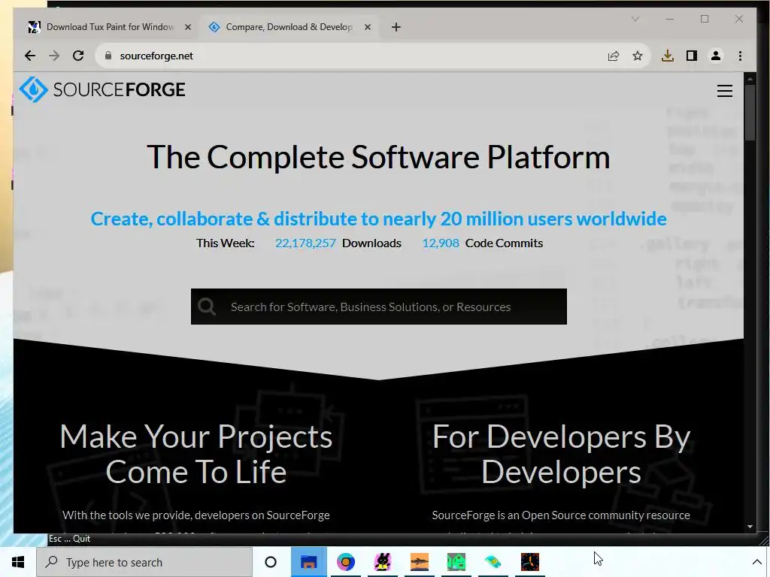The image size is (770, 577).
Task: Click the 'Create, collaborate & distribute' tagline
Action: tap(379, 219)
